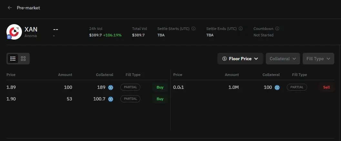Click USDC coin icon in sell order row

point(277,88)
